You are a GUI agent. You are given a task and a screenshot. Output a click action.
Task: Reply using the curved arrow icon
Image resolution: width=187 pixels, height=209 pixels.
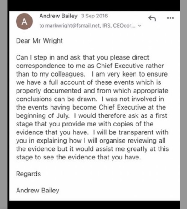[152, 18]
